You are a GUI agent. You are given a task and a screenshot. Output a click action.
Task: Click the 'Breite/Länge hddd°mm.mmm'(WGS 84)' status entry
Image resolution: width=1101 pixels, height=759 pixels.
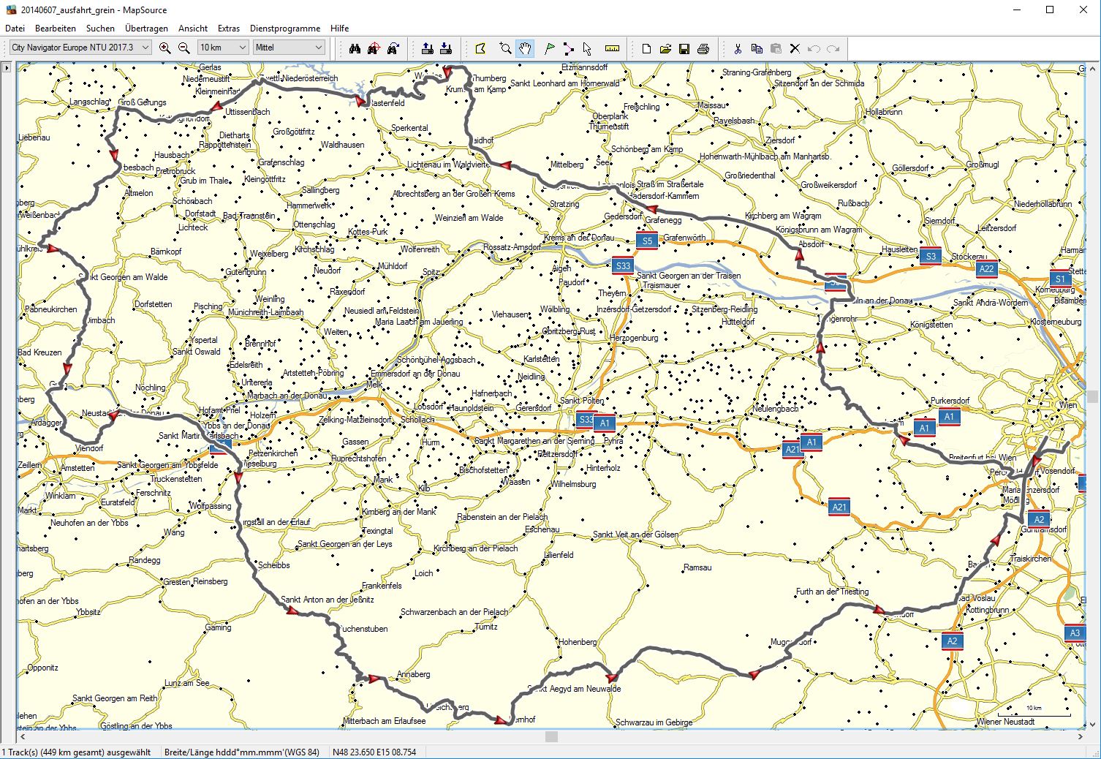242,752
